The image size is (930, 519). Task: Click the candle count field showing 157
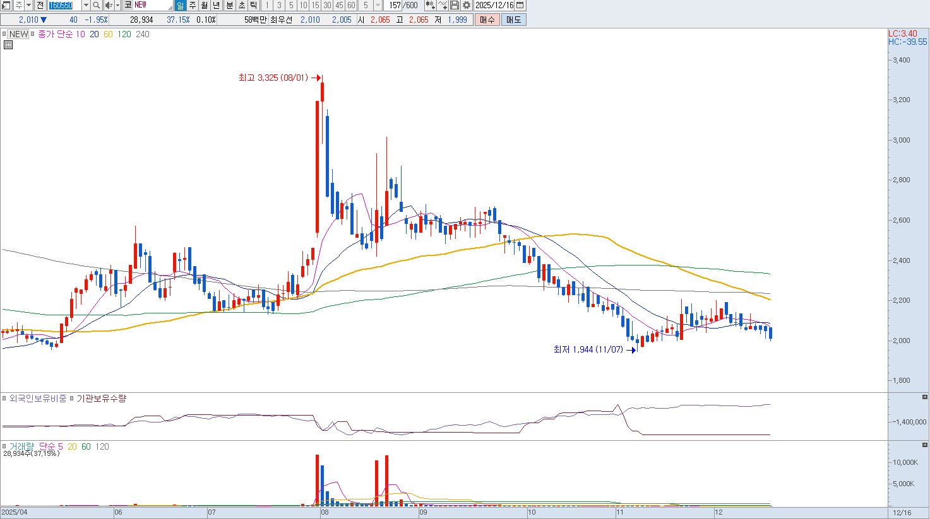tap(395, 5)
